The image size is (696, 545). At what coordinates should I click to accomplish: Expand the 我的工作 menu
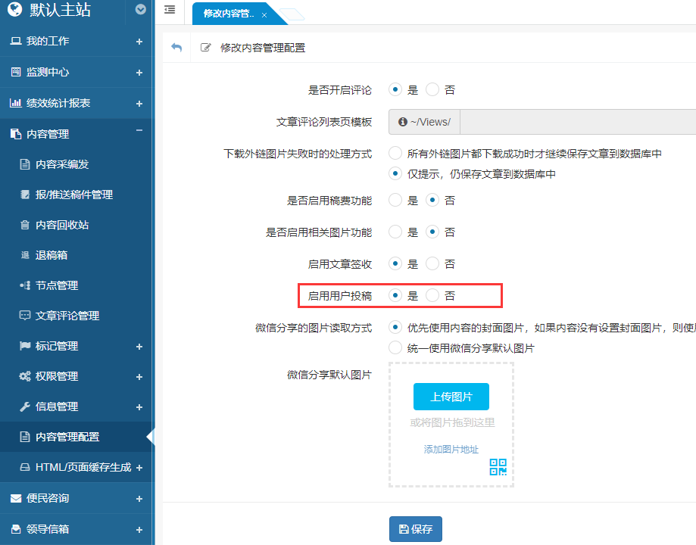(x=139, y=42)
